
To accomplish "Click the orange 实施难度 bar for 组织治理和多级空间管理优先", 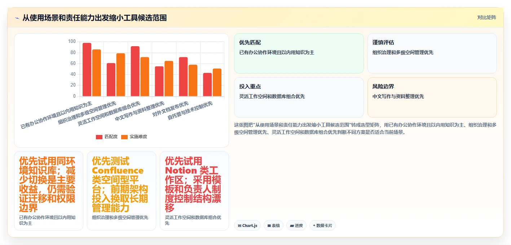I will (121, 75).
